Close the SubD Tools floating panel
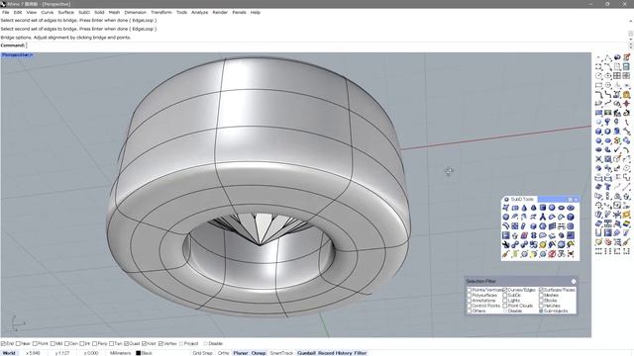This screenshot has height=356, width=634. pyautogui.click(x=577, y=200)
